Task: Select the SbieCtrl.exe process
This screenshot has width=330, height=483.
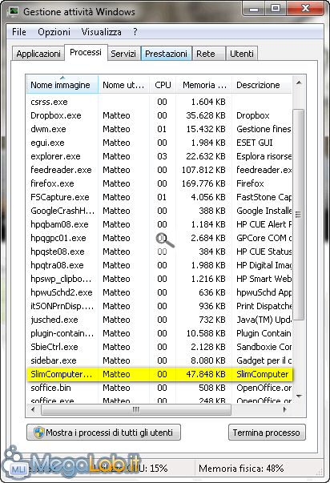Action: (x=159, y=347)
